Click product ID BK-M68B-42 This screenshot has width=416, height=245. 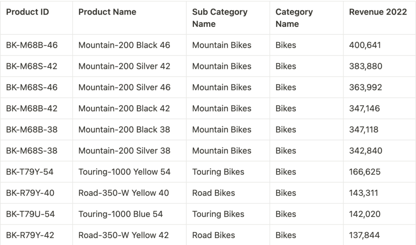[32, 108]
